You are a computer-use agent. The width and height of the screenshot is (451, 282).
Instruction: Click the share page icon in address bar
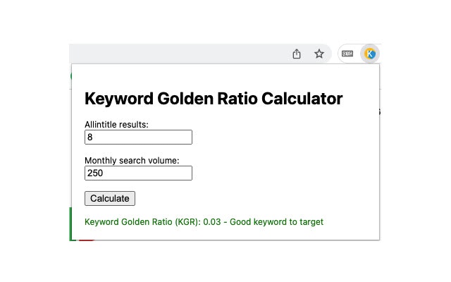click(297, 54)
